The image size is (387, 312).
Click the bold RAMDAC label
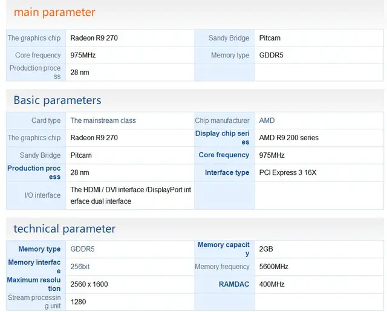(234, 284)
